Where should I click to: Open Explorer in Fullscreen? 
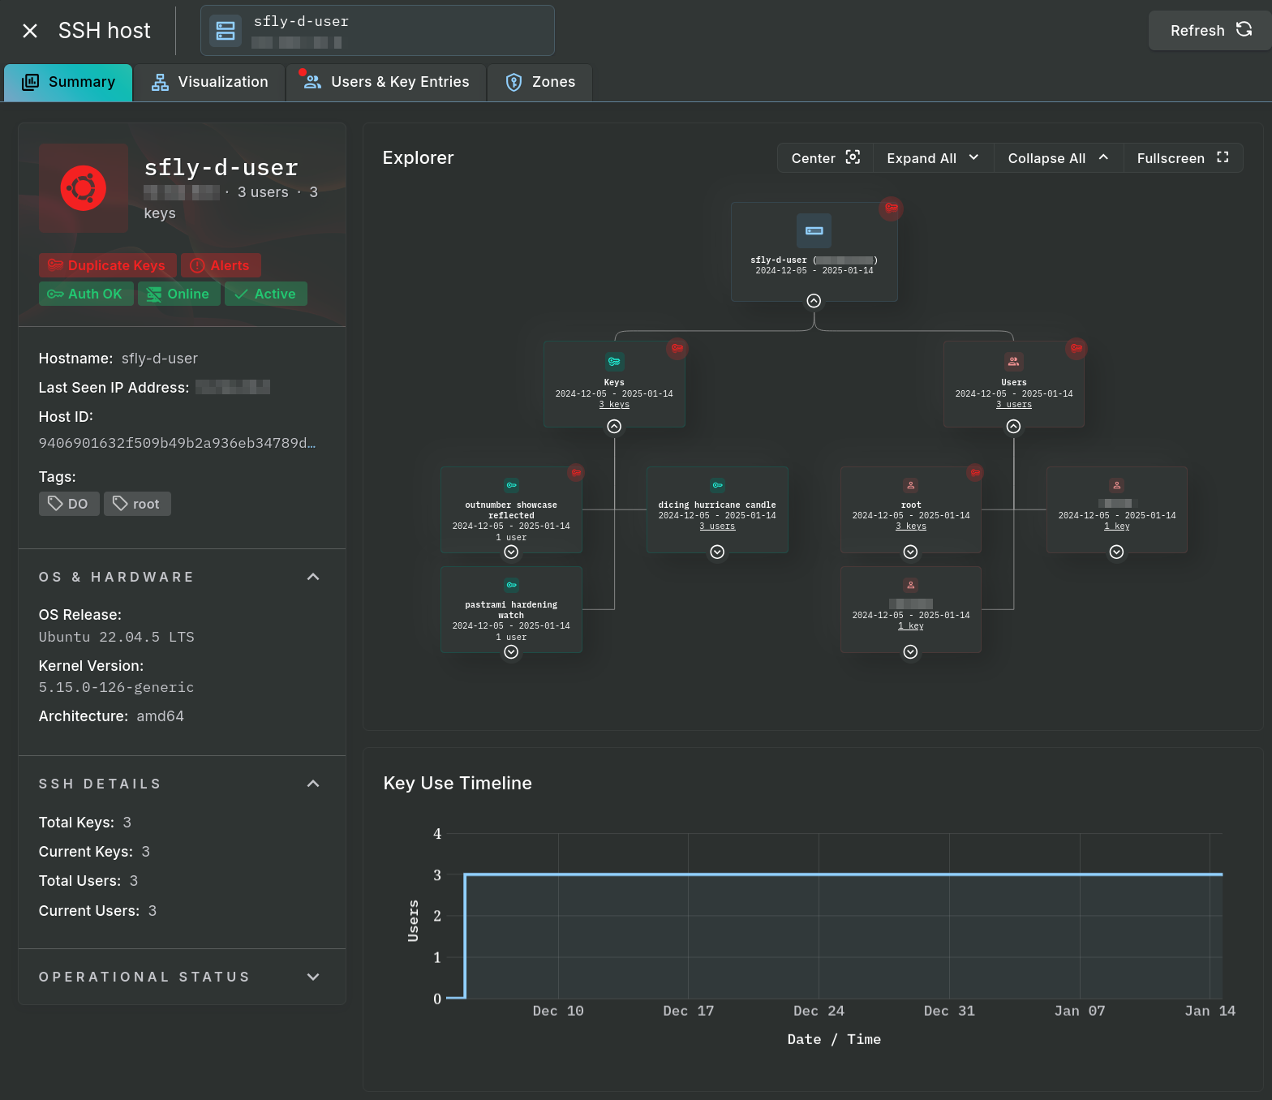click(1184, 158)
